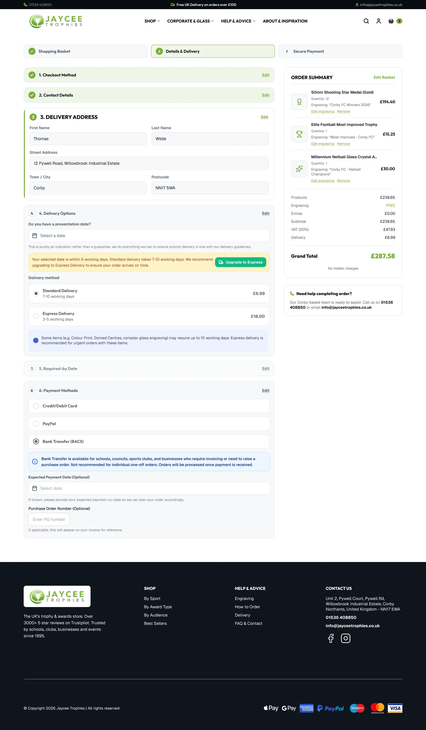Screen dimensions: 426x730
Task: Click the Visa logo in footer
Action: click(395, 708)
